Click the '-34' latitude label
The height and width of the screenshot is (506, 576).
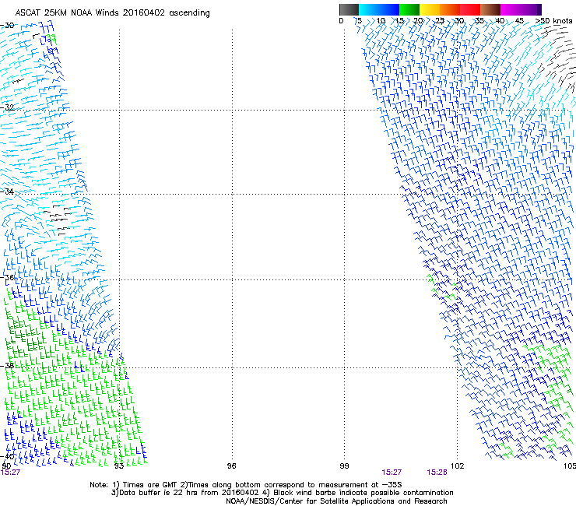(x=7, y=192)
